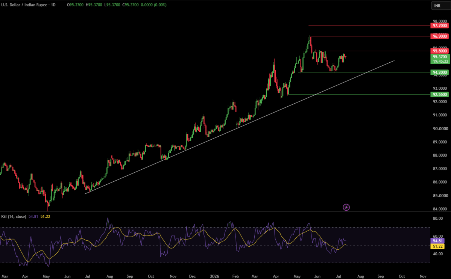This screenshot has height=279, width=451.
Task: Click the 90.0000 price scale value
Action: tap(440, 128)
